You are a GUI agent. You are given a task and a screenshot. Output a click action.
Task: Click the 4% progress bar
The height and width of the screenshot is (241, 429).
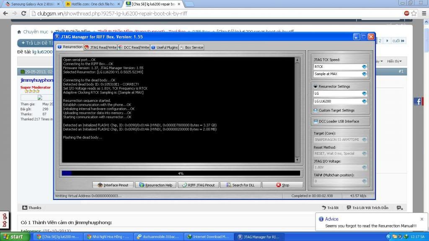pyautogui.click(x=181, y=174)
